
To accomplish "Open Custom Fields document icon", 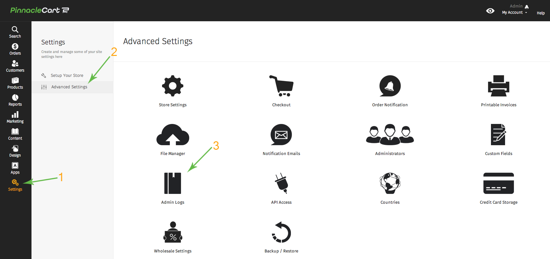I will tap(499, 134).
